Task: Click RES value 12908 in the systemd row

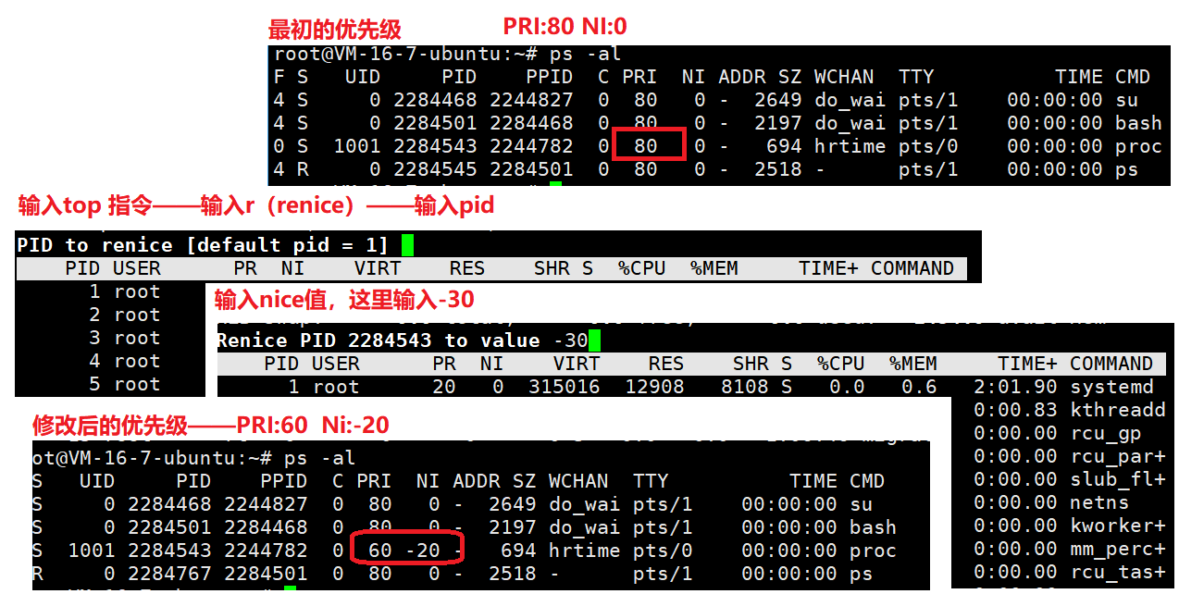Action: 654,387
